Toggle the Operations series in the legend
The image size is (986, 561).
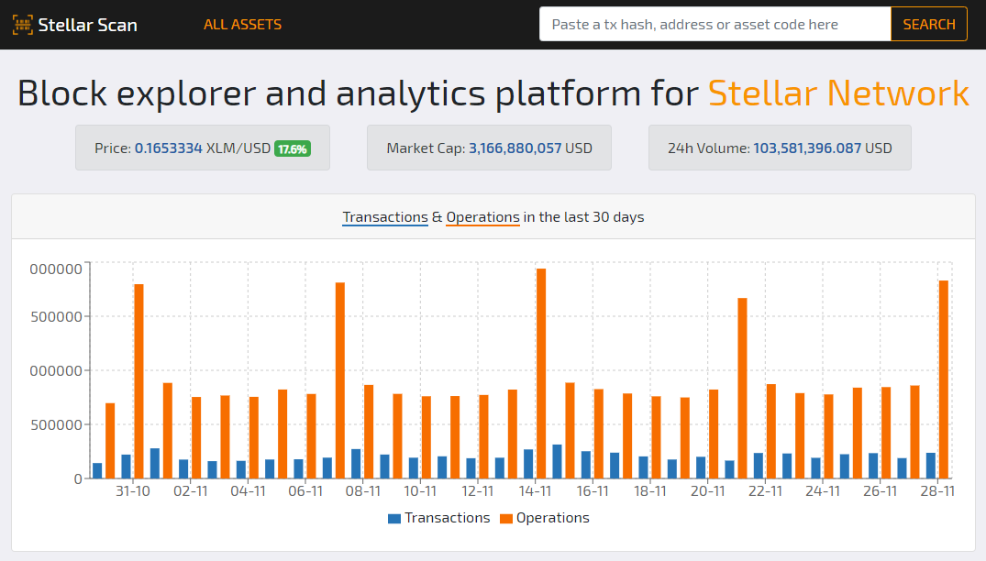pyautogui.click(x=552, y=518)
